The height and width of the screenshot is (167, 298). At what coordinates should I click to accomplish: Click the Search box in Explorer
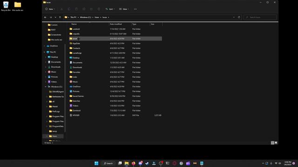260,17
